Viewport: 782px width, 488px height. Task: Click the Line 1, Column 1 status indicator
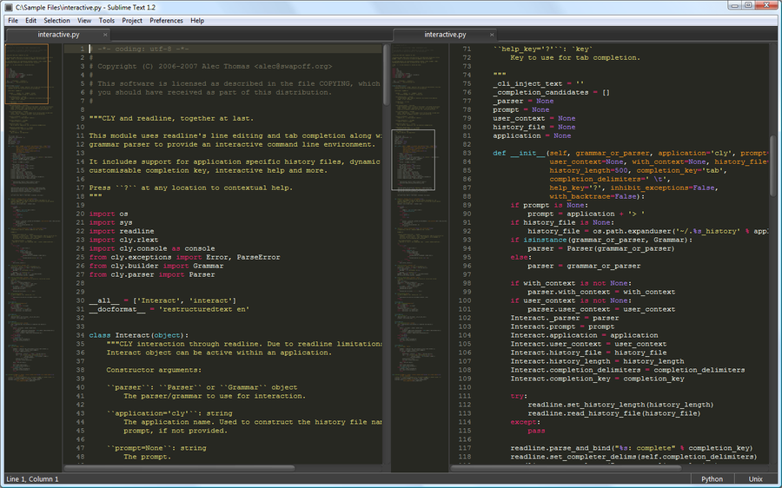(x=33, y=479)
